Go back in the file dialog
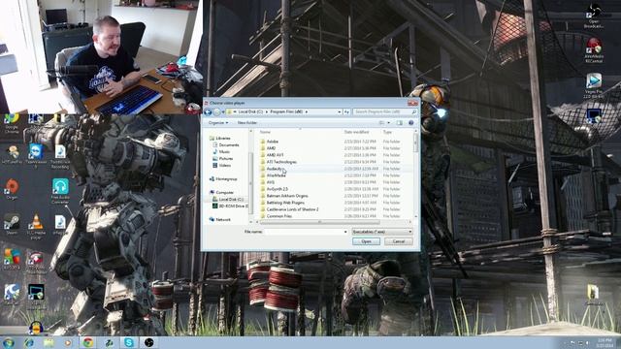The width and height of the screenshot is (621, 349). point(209,112)
